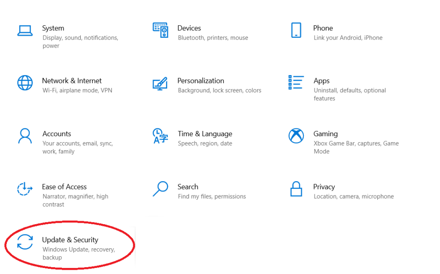440x274 pixels.
Task: Click the System laptop icon
Action: coord(25,30)
